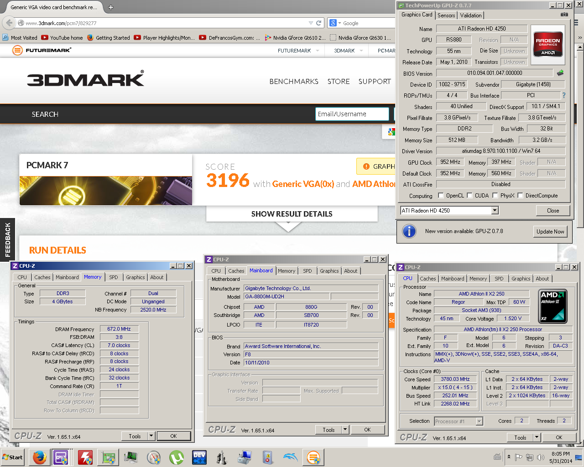Click OK in the Mainboard CPU-Z window
Screen dimensions: 584x467
pyautogui.click(x=367, y=430)
